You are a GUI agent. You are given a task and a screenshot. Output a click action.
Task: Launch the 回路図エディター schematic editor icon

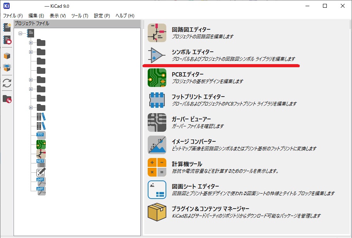click(x=157, y=33)
